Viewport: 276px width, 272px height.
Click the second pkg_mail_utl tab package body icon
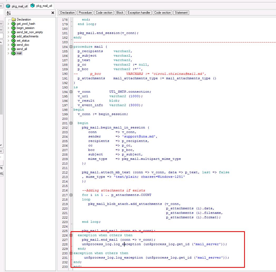coord(33,6)
